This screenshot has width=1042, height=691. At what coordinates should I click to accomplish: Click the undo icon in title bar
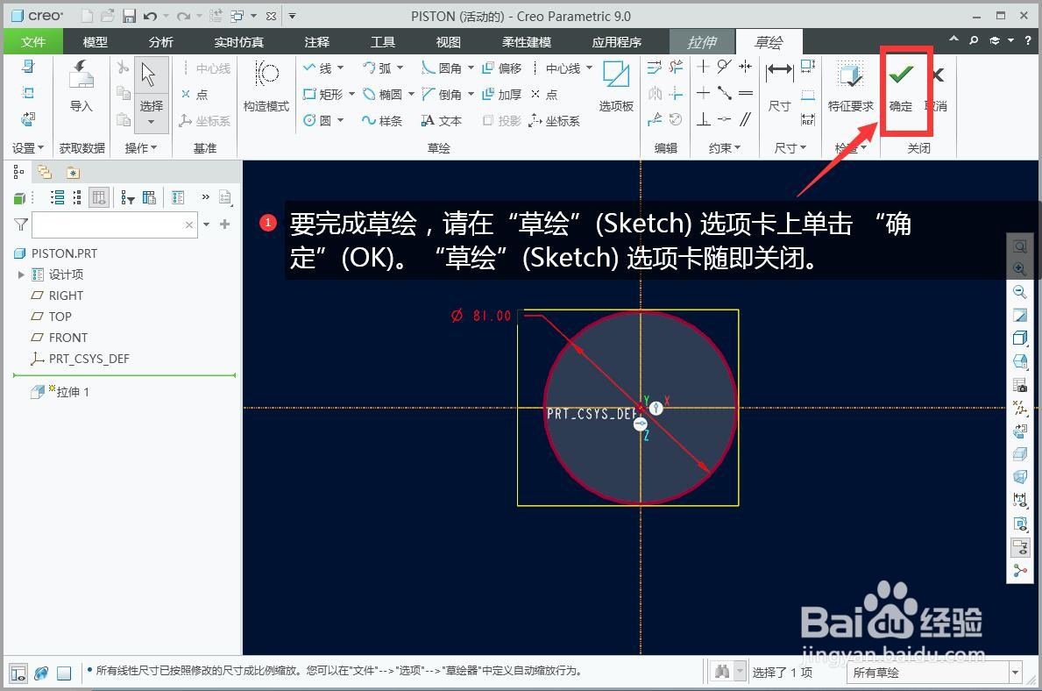click(150, 16)
